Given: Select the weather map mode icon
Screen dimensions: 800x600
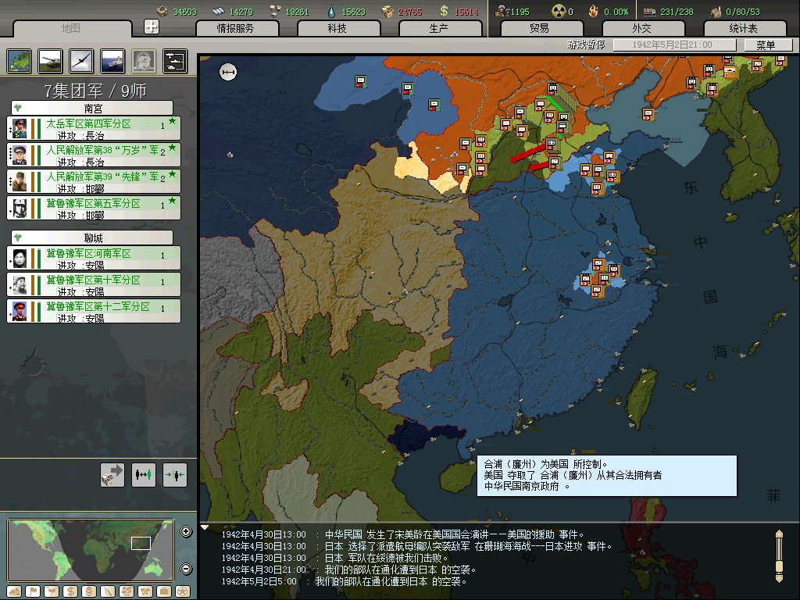Looking at the screenshot, I should tap(52, 591).
